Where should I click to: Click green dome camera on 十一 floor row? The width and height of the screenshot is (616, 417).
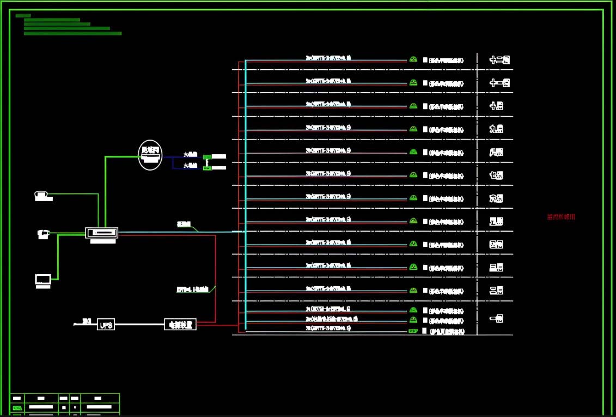click(413, 82)
